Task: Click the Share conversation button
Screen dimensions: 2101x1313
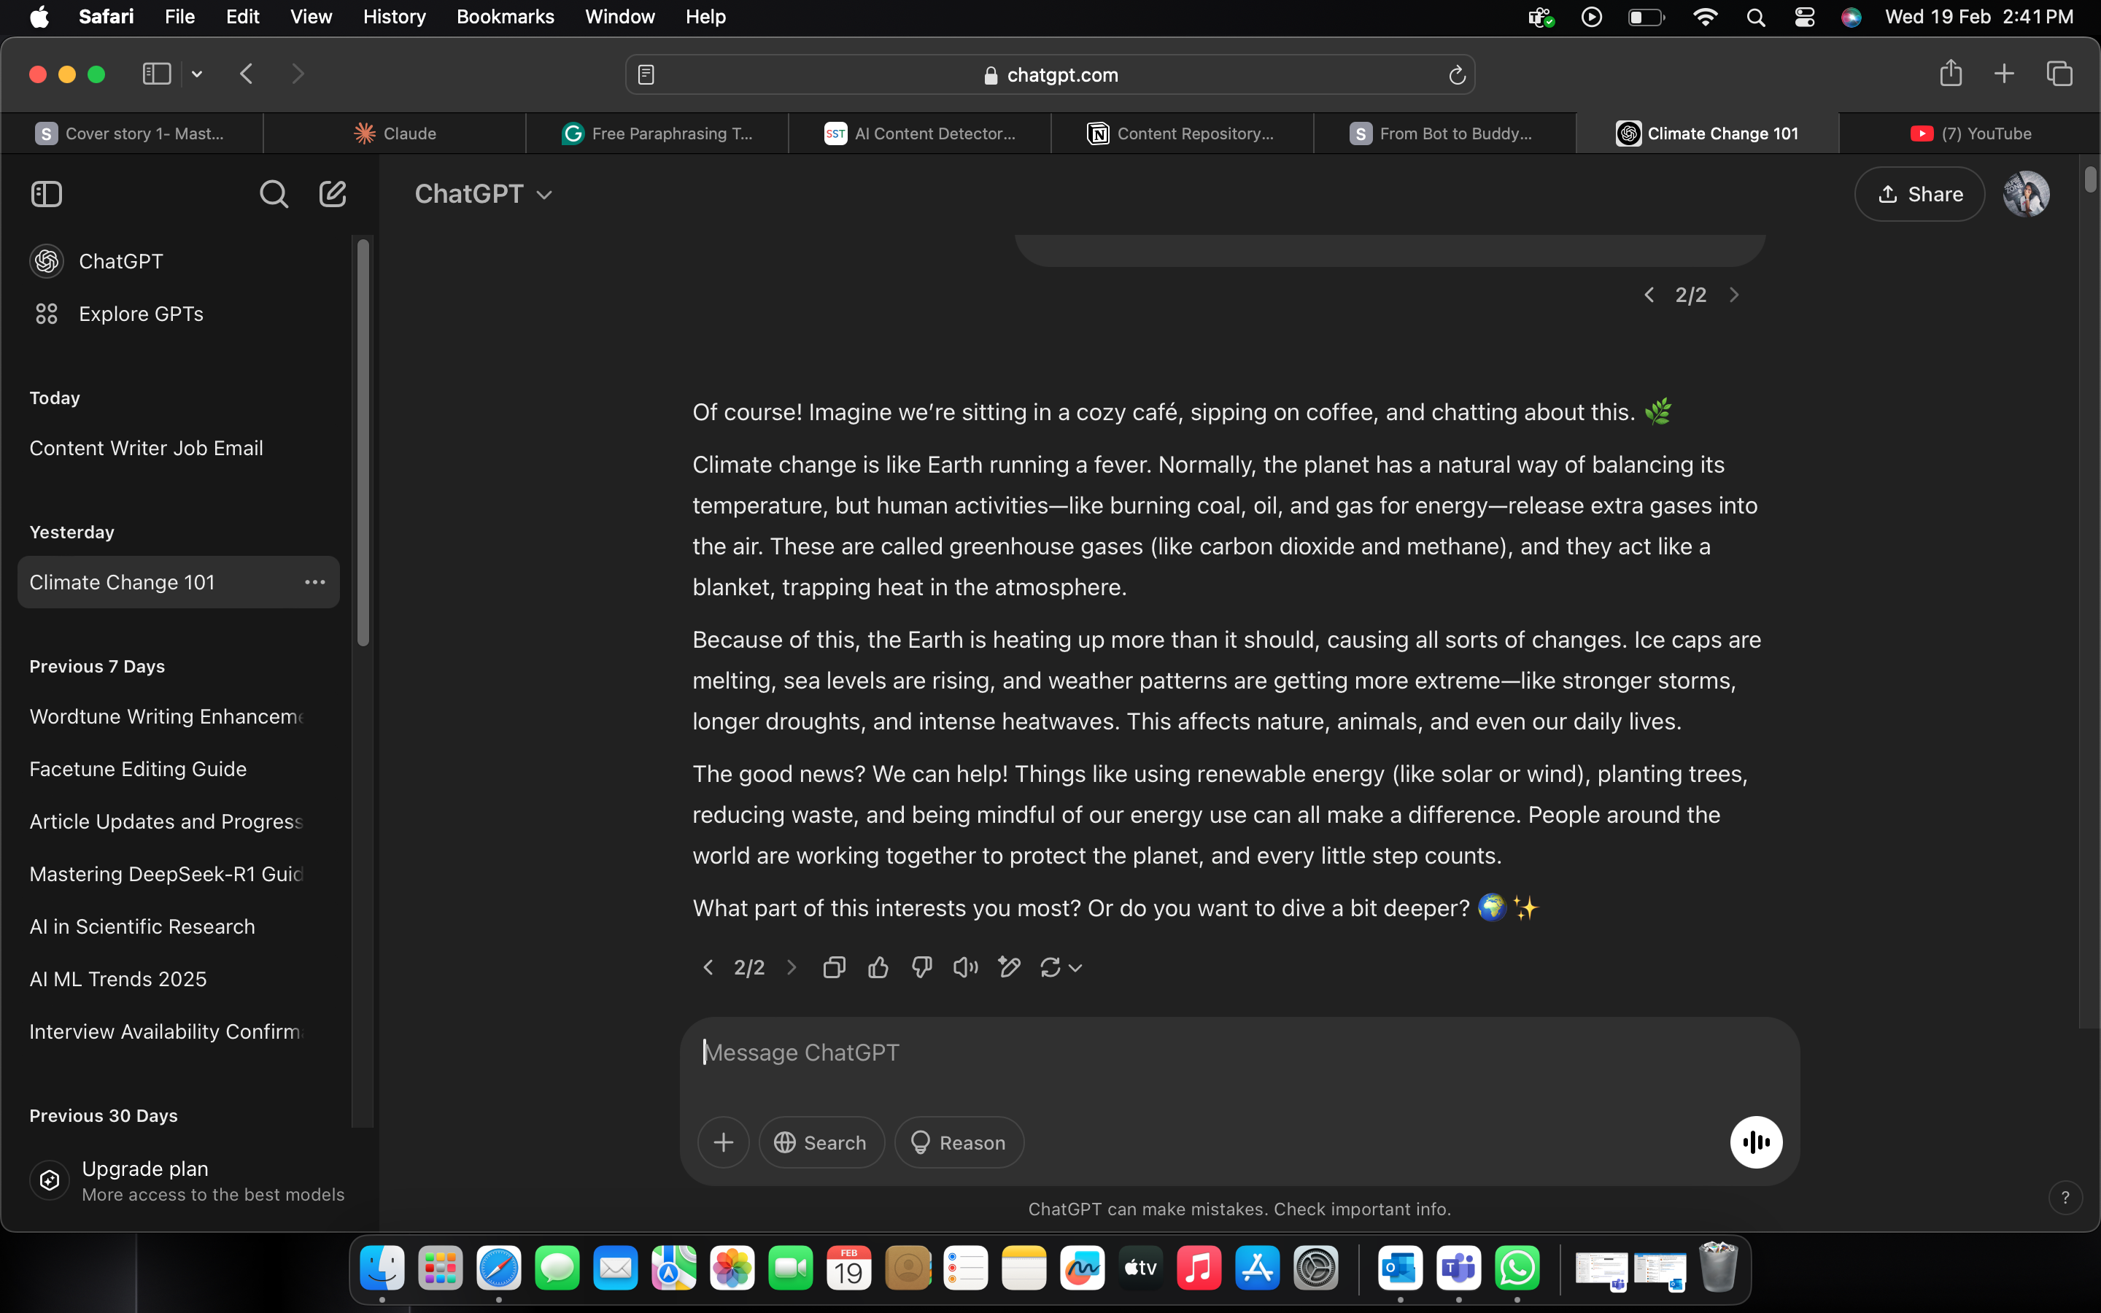Action: [x=1919, y=193]
